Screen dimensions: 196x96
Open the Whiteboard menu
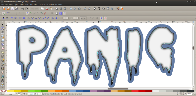click(x=53, y=4)
